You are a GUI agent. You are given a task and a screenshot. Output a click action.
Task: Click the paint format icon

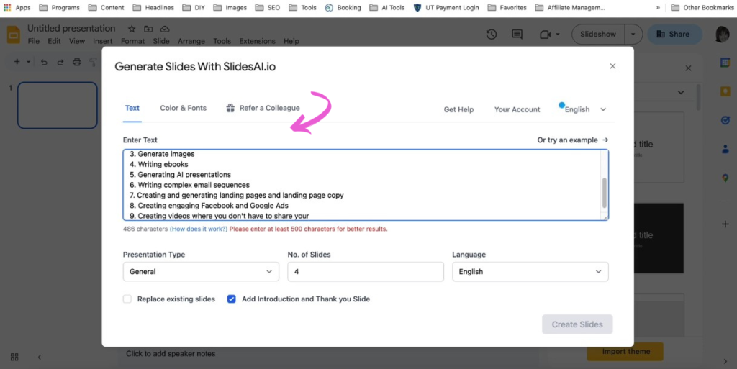point(93,62)
